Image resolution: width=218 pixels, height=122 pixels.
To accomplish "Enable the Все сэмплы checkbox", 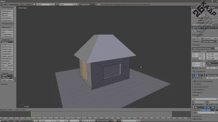I will pyautogui.click(x=193, y=78).
